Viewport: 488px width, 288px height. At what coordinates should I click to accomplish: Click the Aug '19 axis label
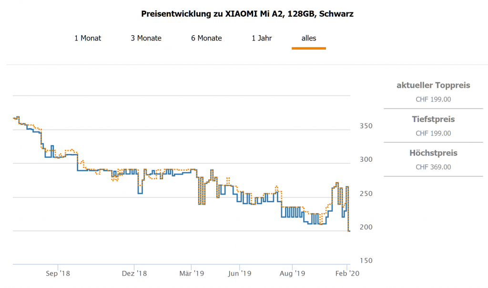(x=292, y=274)
